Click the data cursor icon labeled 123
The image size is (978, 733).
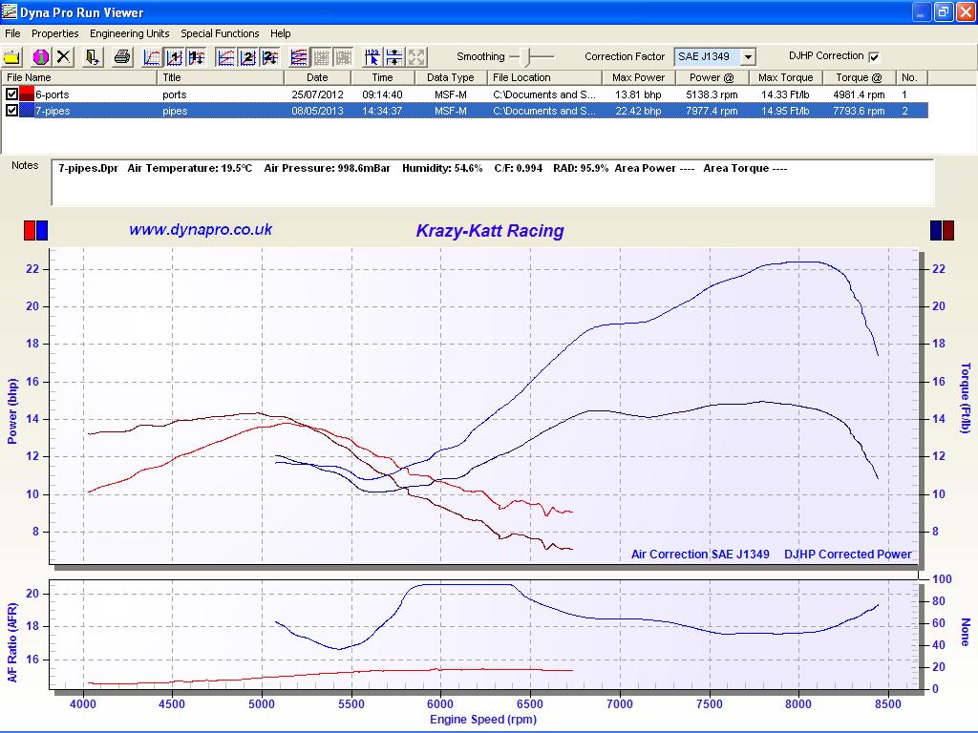pos(372,57)
